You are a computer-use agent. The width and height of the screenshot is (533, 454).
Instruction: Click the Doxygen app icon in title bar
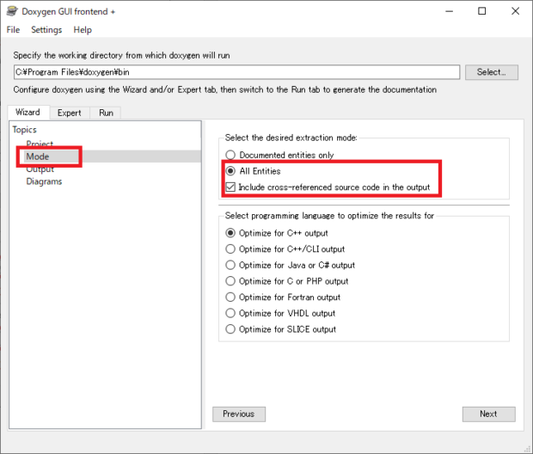tap(11, 11)
